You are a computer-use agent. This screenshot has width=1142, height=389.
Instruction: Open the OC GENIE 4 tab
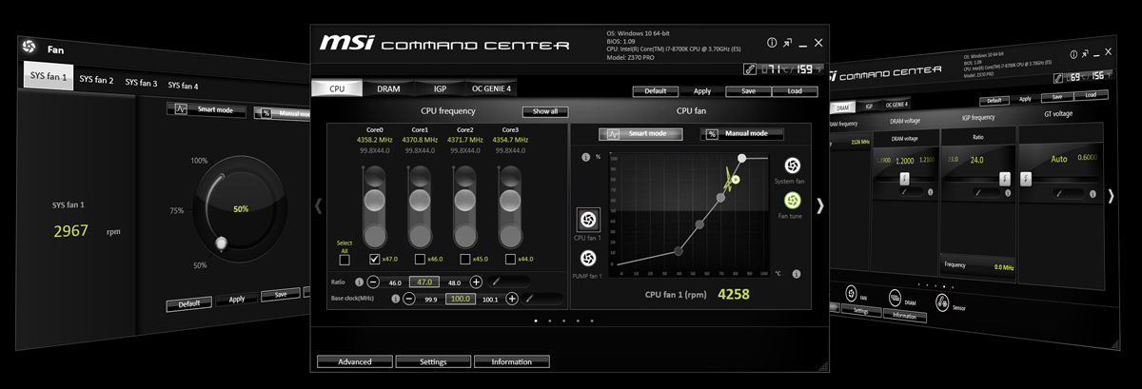pyautogui.click(x=491, y=88)
